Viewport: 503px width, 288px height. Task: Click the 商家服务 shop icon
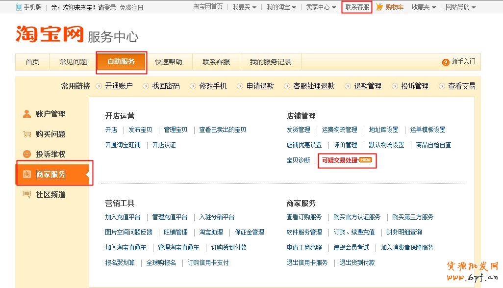pos(27,174)
